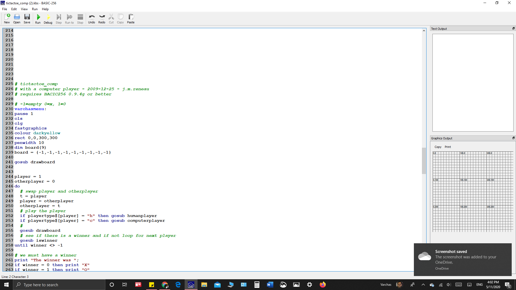Start debugging with the Debug icon

pos(48,19)
